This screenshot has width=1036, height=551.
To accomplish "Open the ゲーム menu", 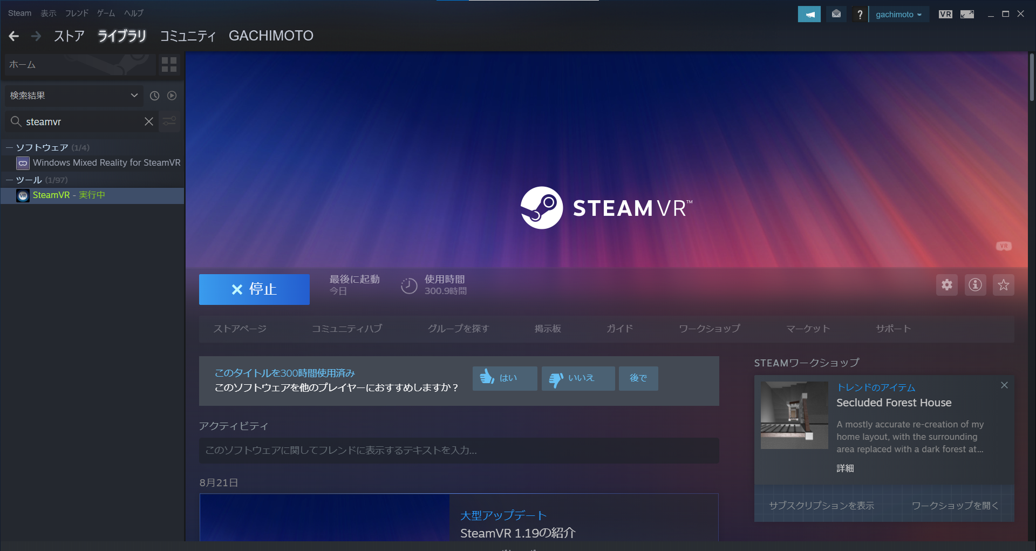I will tap(106, 13).
